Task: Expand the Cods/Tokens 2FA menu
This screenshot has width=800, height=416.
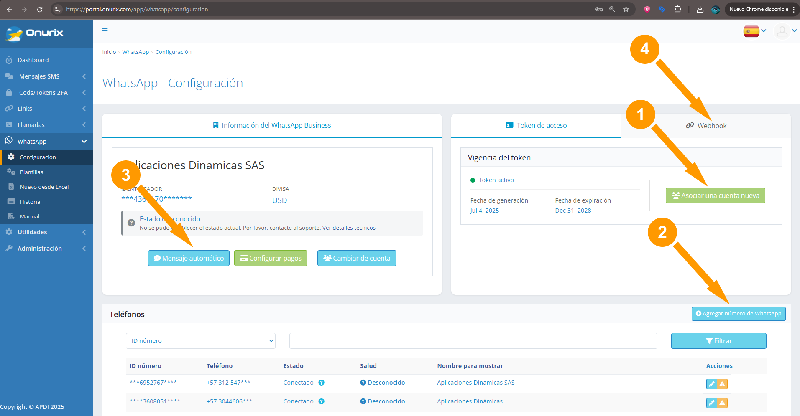Action: click(x=46, y=93)
